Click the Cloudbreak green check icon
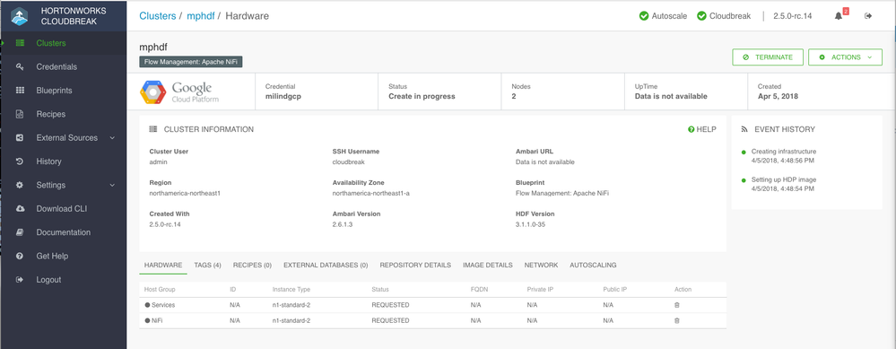 tap(701, 16)
